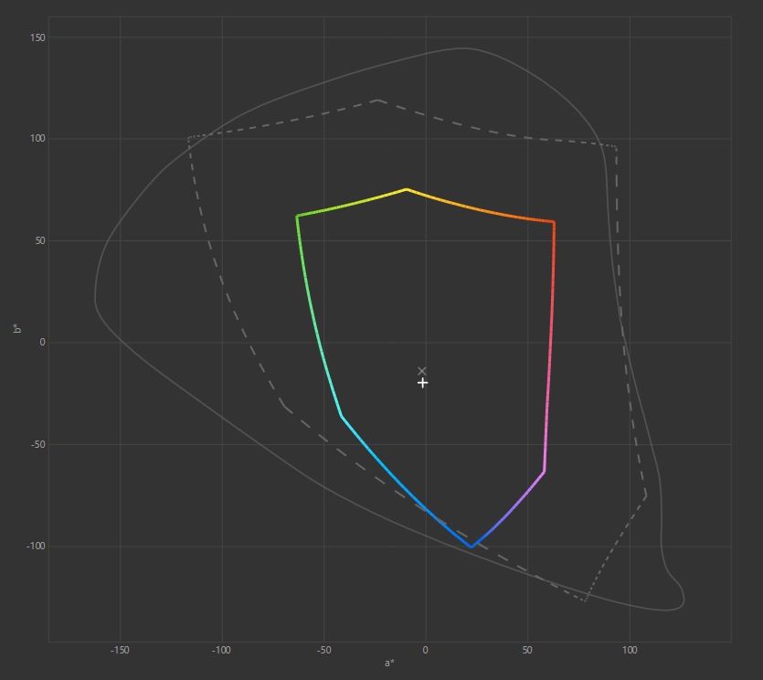Select the green corner of the colored gamut

(x=297, y=216)
